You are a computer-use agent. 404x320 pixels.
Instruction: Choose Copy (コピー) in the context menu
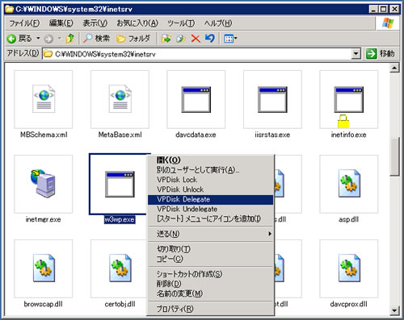[210, 259]
